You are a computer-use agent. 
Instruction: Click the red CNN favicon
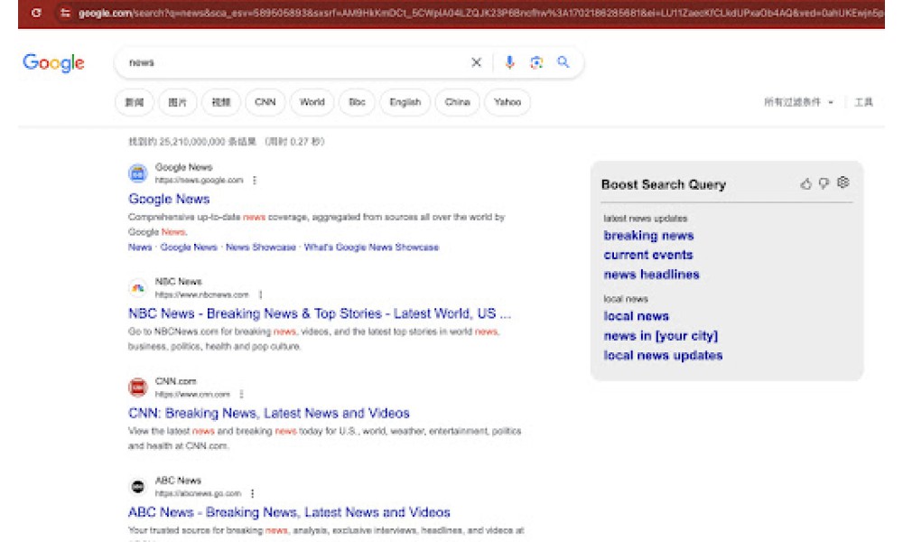coord(137,387)
